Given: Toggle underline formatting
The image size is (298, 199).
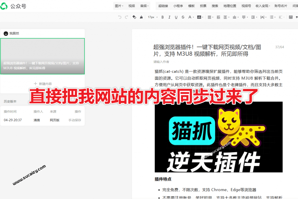Looking at the screenshot, I should coord(176,17).
